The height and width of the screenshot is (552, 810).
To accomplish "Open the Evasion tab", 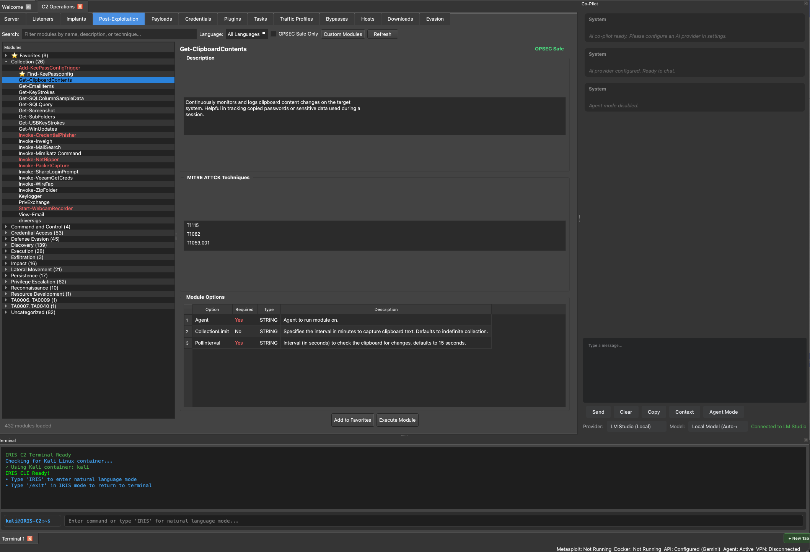I will click(435, 19).
